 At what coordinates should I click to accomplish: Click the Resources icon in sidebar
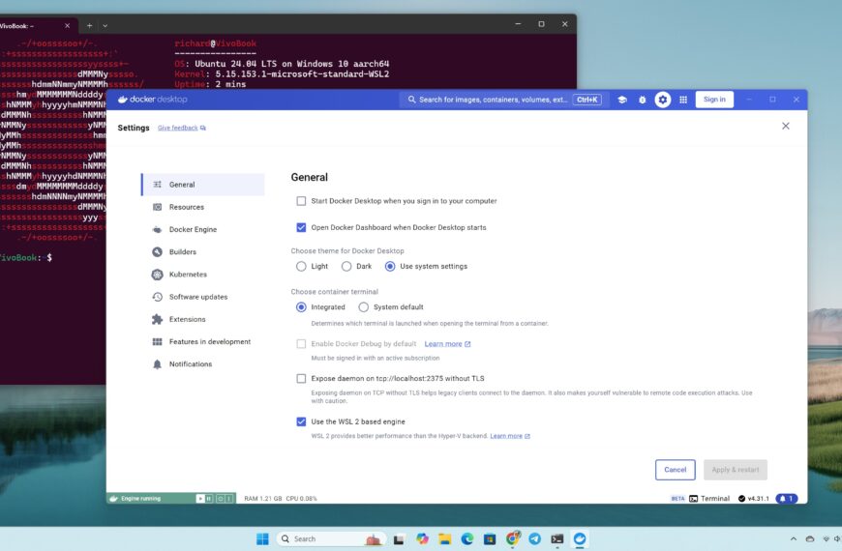(x=158, y=207)
